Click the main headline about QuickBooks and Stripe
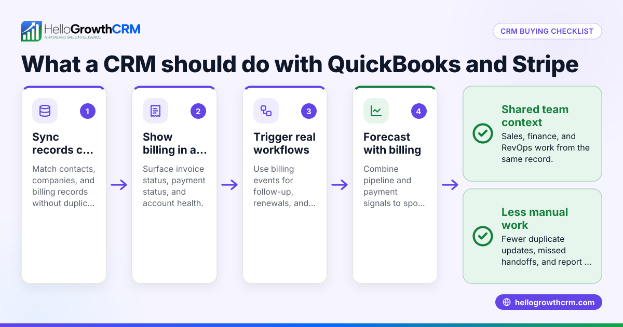 (x=300, y=64)
